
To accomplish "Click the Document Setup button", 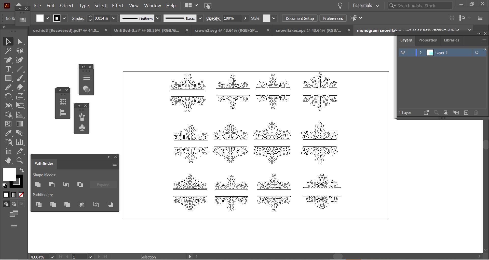I will tap(299, 18).
